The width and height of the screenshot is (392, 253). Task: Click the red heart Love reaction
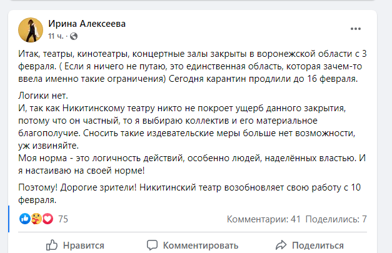[x=48, y=219]
